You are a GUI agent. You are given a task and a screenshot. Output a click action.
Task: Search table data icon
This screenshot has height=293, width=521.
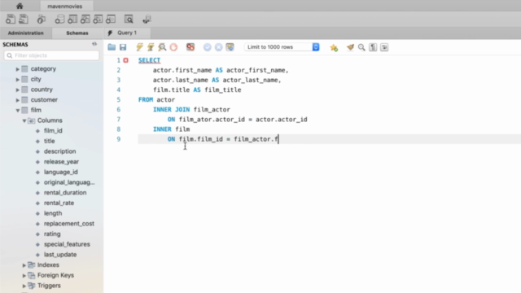pyautogui.click(x=129, y=20)
